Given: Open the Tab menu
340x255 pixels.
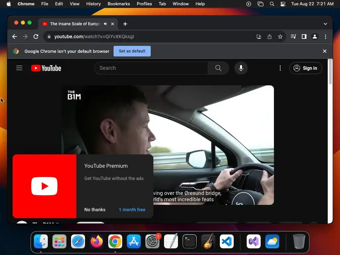Looking at the screenshot, I should (x=162, y=4).
